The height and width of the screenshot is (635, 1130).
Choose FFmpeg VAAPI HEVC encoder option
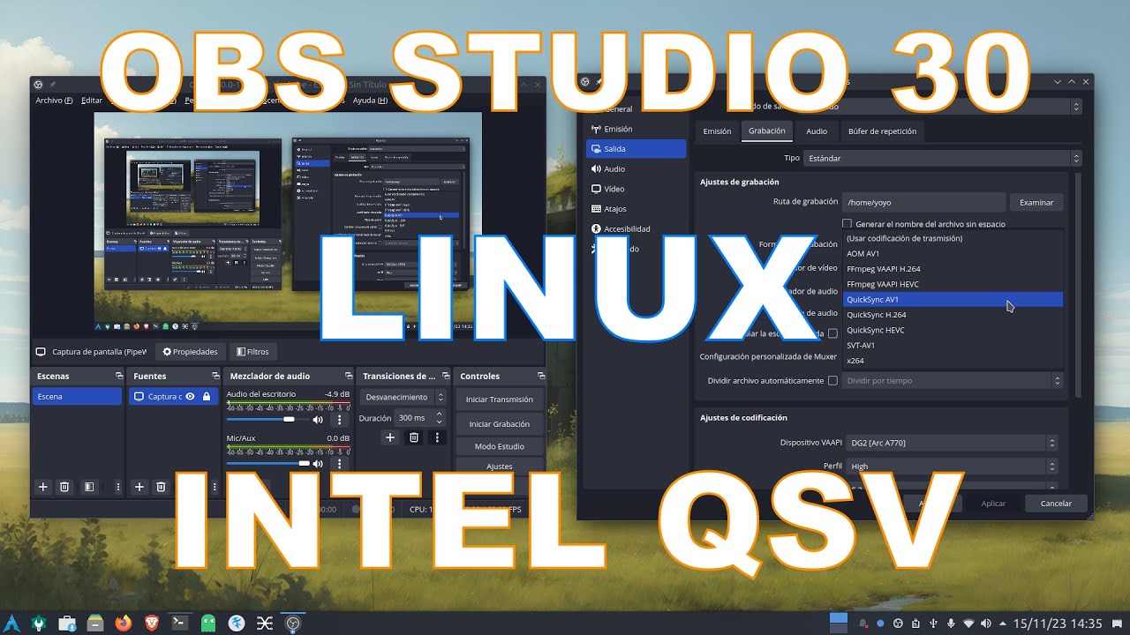(953, 284)
